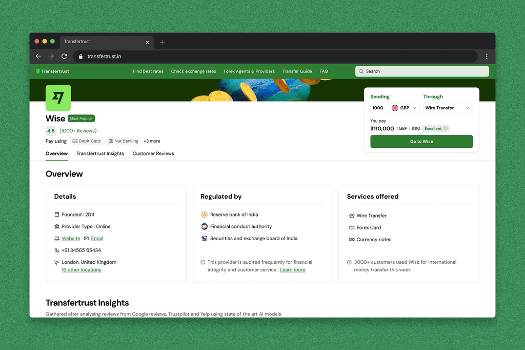The image size is (525, 350).
Task: Click the 4.8 rating badge
Action: click(x=51, y=131)
